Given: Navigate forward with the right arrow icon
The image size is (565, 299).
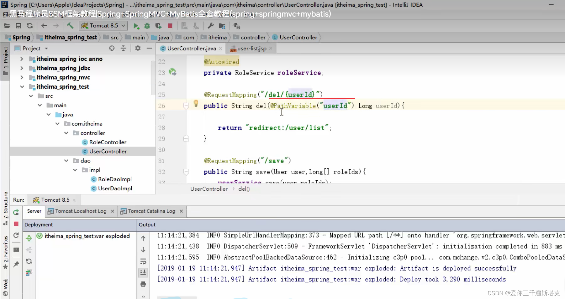Looking at the screenshot, I should tap(56, 26).
